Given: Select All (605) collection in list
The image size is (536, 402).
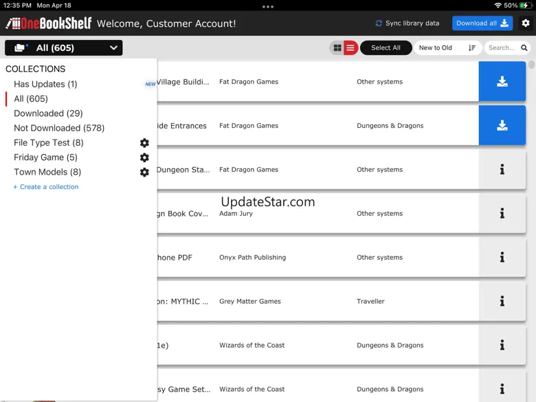Looking at the screenshot, I should [31, 99].
